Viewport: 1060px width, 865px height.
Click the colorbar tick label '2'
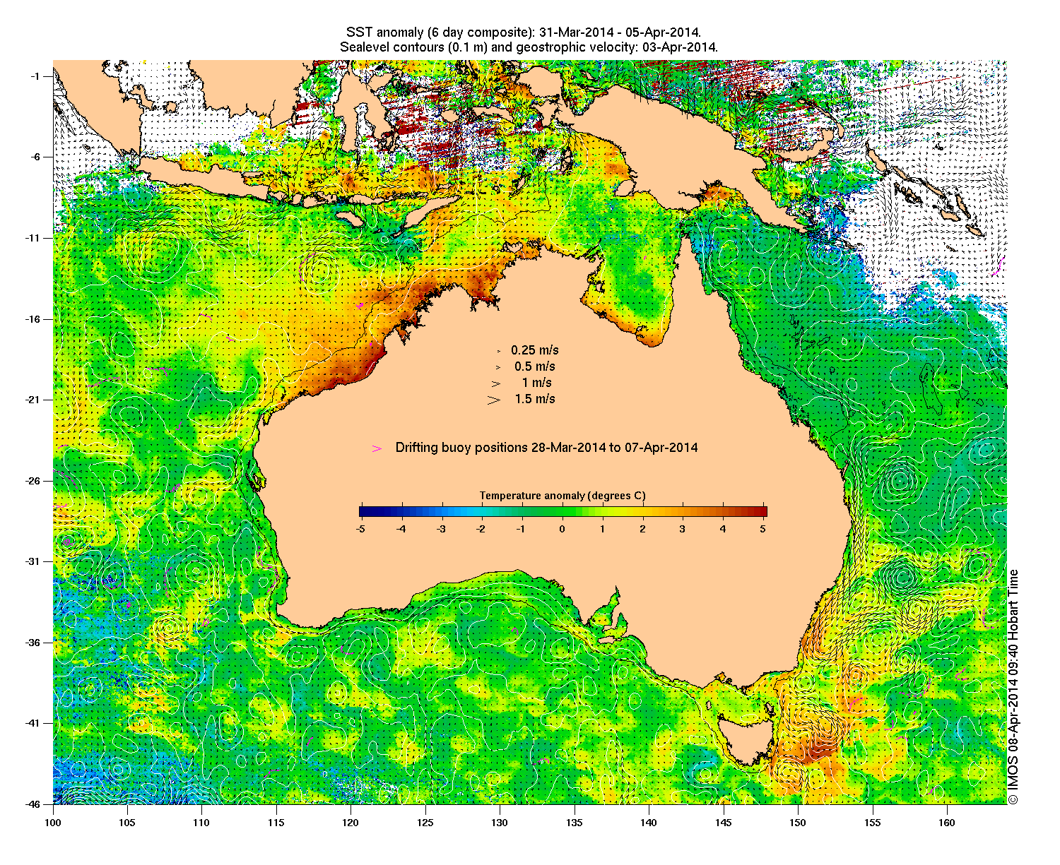coord(642,528)
